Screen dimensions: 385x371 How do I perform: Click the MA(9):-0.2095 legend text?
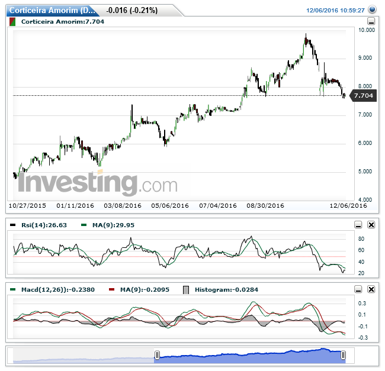click(145, 289)
